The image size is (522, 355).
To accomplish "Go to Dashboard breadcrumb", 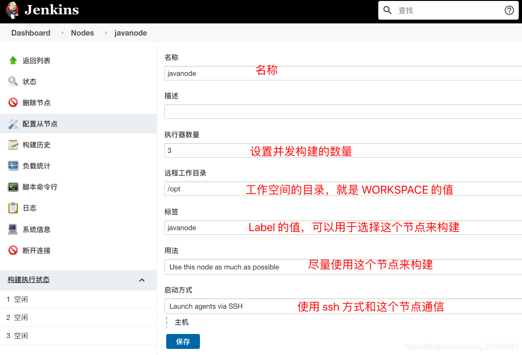I will pos(30,33).
